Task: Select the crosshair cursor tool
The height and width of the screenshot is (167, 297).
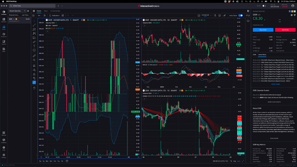Action: point(34,21)
